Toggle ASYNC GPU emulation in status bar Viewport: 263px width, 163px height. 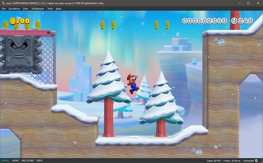[x=16, y=160]
